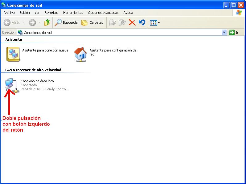The height and width of the screenshot is (184, 246).
Task: Go up one folder level
Action: click(x=47, y=22)
